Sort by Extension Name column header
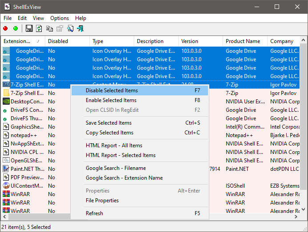The width and height of the screenshot is (308, 232). click(23, 41)
